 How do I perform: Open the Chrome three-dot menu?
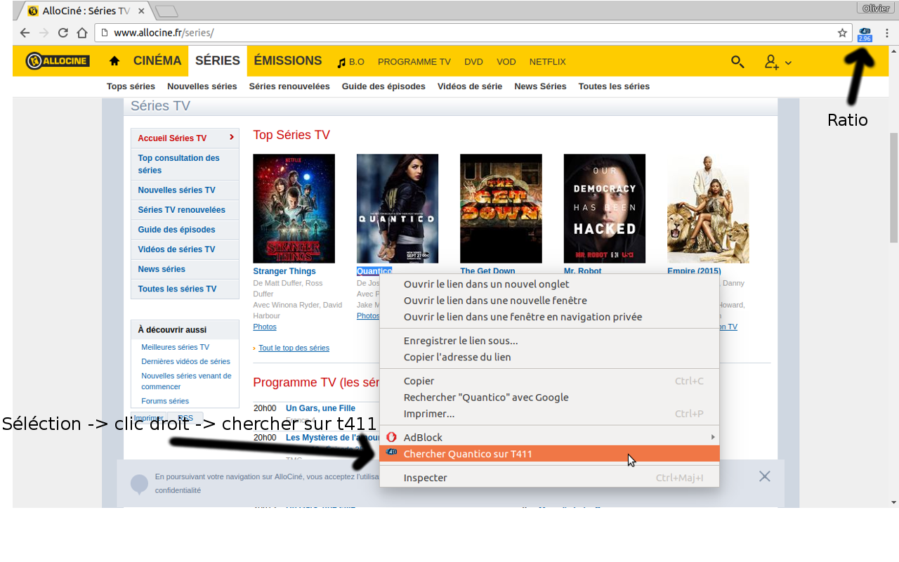pos(886,33)
